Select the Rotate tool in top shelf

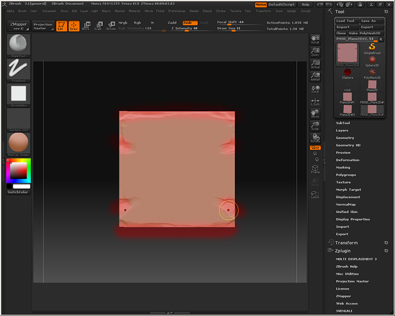(x=111, y=26)
